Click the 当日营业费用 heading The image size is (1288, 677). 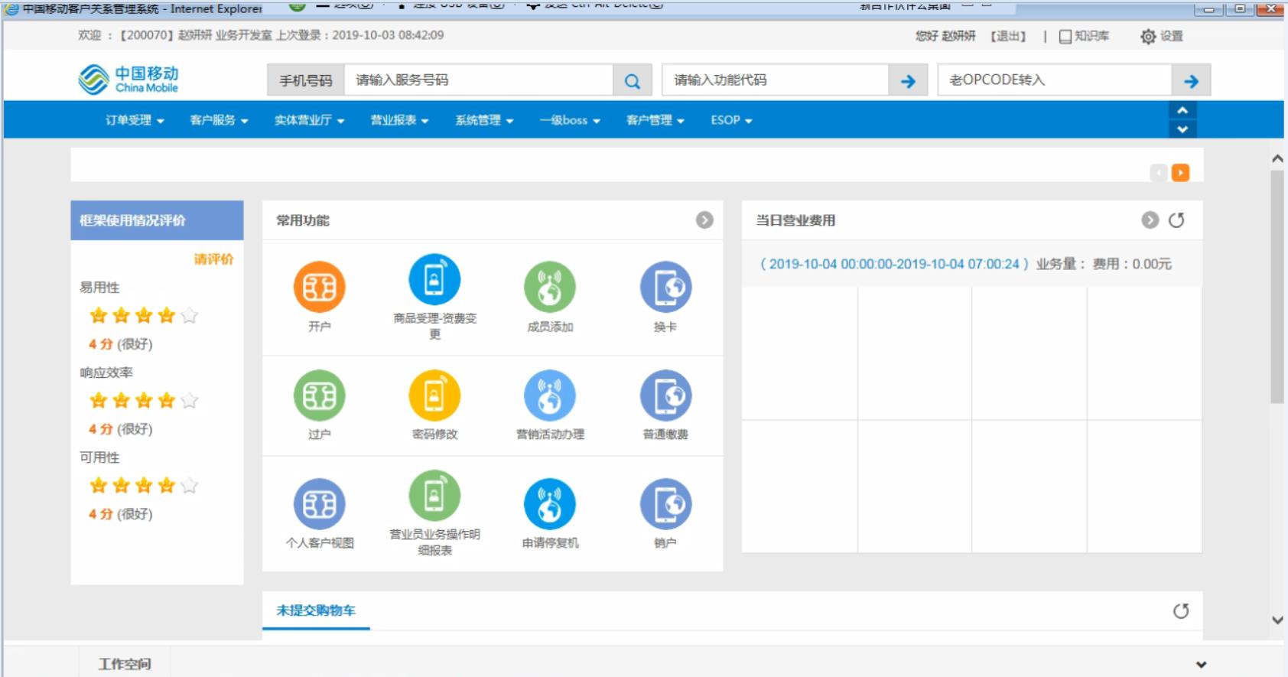click(x=795, y=220)
